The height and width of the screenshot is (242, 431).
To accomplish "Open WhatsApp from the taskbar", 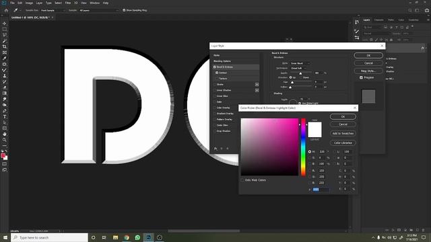I will [137, 237].
